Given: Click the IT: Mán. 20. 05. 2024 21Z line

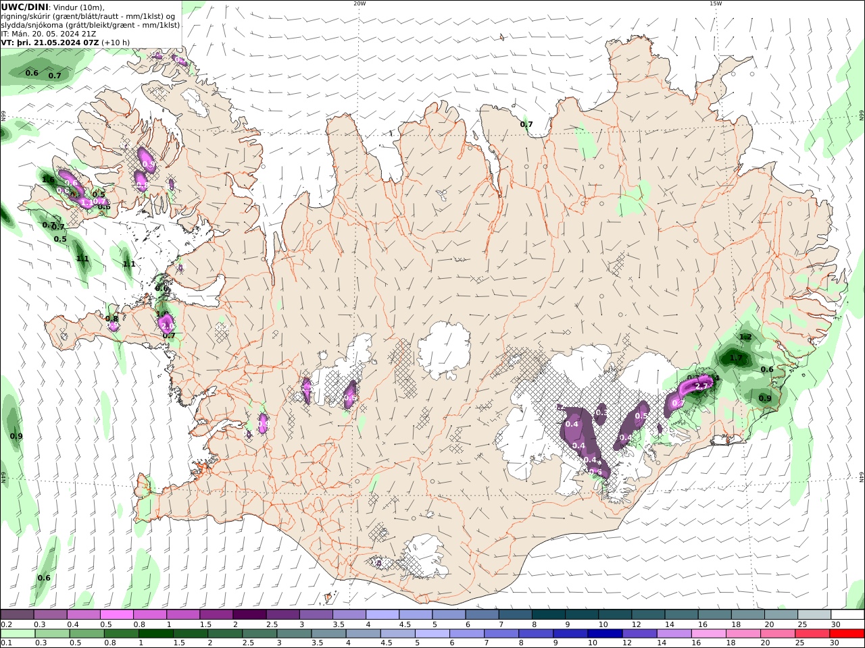Looking at the screenshot, I should tap(49, 34).
